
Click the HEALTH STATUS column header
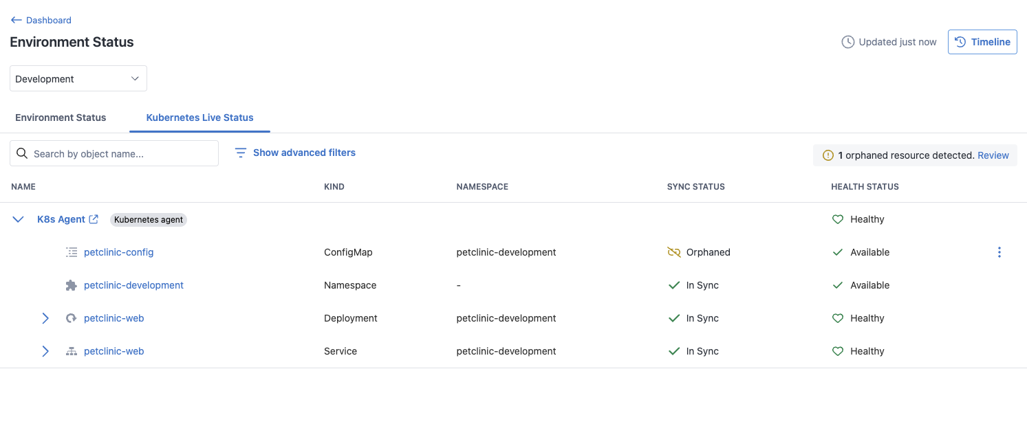[x=865, y=187]
